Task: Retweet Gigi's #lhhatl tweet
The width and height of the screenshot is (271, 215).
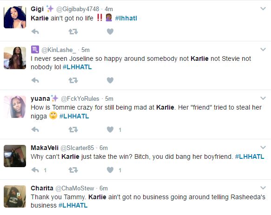Action: 73,32
